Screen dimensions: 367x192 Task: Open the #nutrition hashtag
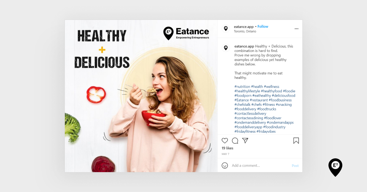242,87
